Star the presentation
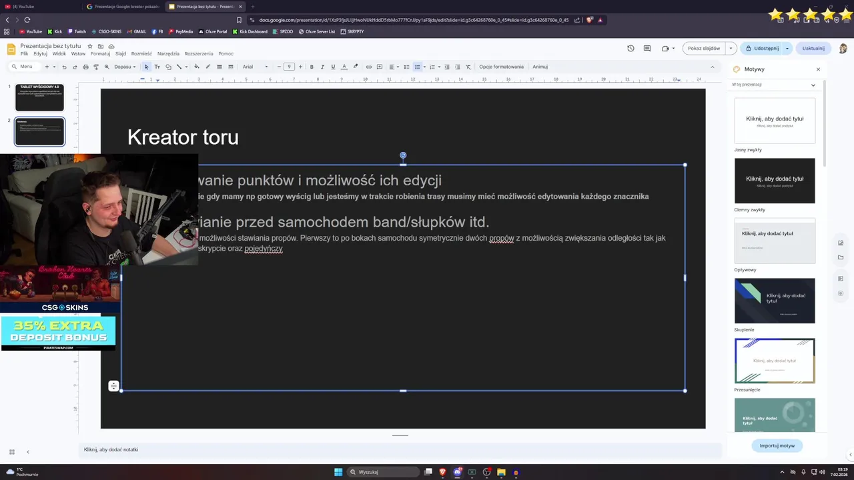This screenshot has height=480, width=854. 90,46
